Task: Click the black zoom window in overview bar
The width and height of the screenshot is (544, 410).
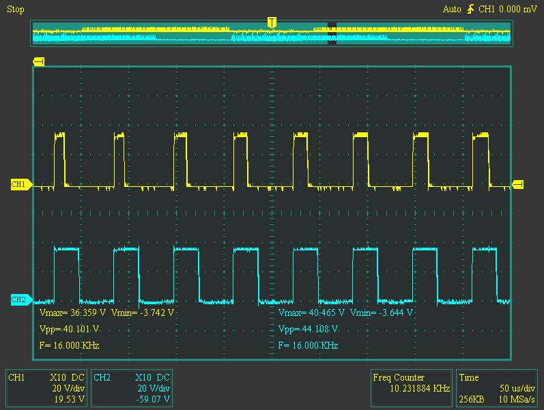Action: (332, 33)
